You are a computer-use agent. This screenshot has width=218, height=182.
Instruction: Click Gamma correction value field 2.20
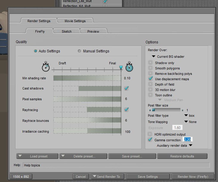tap(187, 139)
